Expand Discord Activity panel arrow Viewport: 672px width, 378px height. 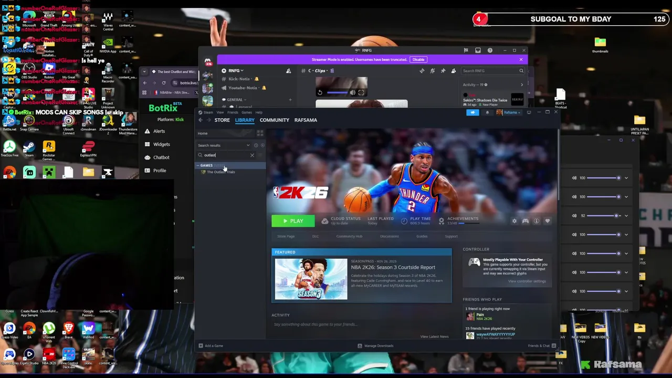click(522, 85)
